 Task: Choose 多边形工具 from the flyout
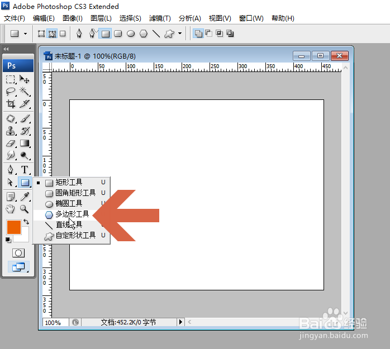click(x=72, y=214)
